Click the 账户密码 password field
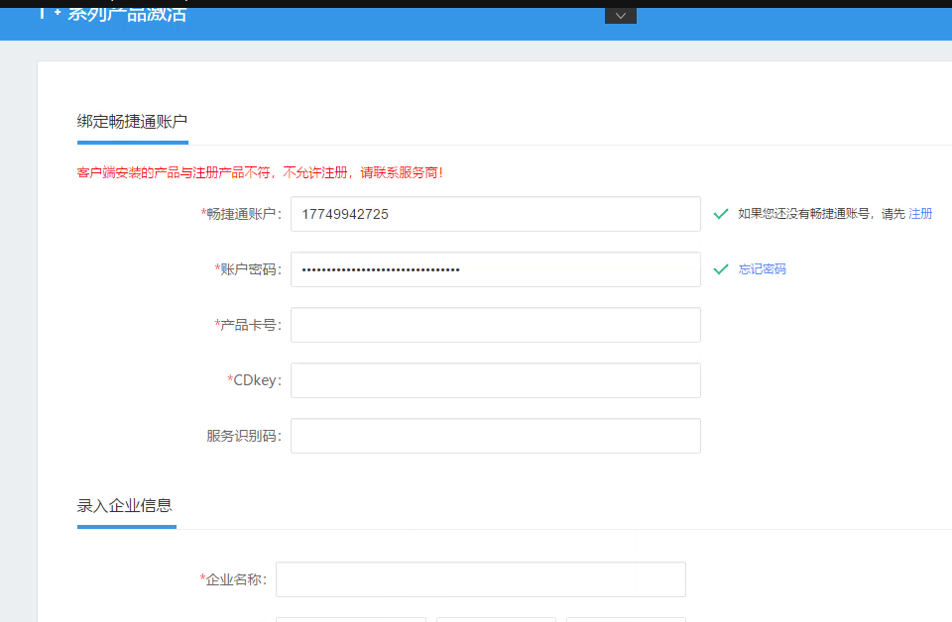The image size is (952, 622). point(496,269)
